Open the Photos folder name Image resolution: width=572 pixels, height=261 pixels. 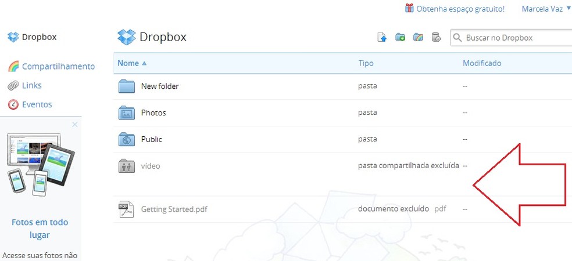click(x=153, y=113)
